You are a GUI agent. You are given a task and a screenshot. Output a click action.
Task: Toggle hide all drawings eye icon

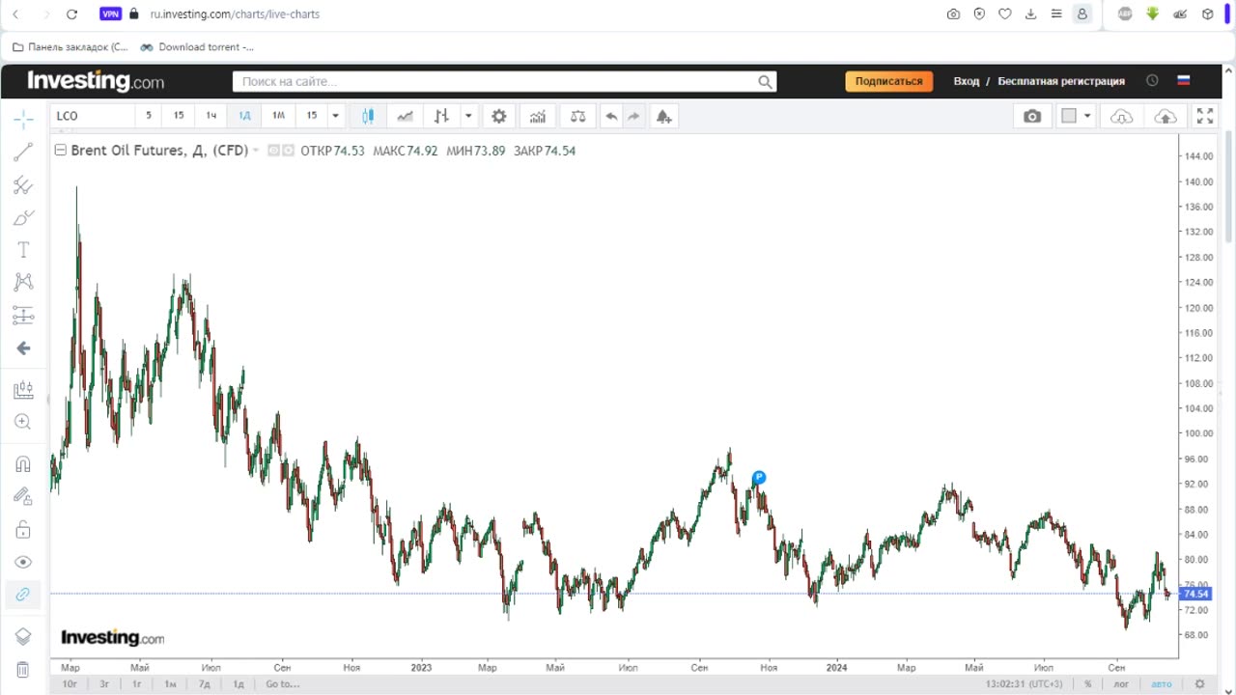(23, 562)
